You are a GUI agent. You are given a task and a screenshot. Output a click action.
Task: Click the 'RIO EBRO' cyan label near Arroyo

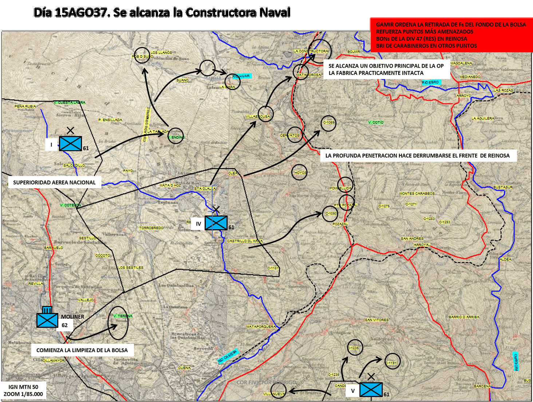430,83
